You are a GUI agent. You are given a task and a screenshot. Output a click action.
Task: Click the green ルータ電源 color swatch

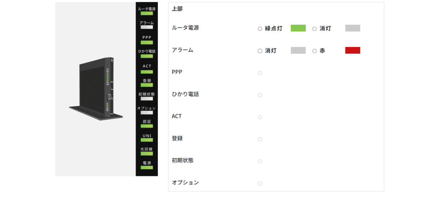click(298, 28)
